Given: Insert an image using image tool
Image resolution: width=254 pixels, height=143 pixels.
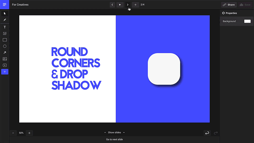Looking at the screenshot, I should click(5, 59).
